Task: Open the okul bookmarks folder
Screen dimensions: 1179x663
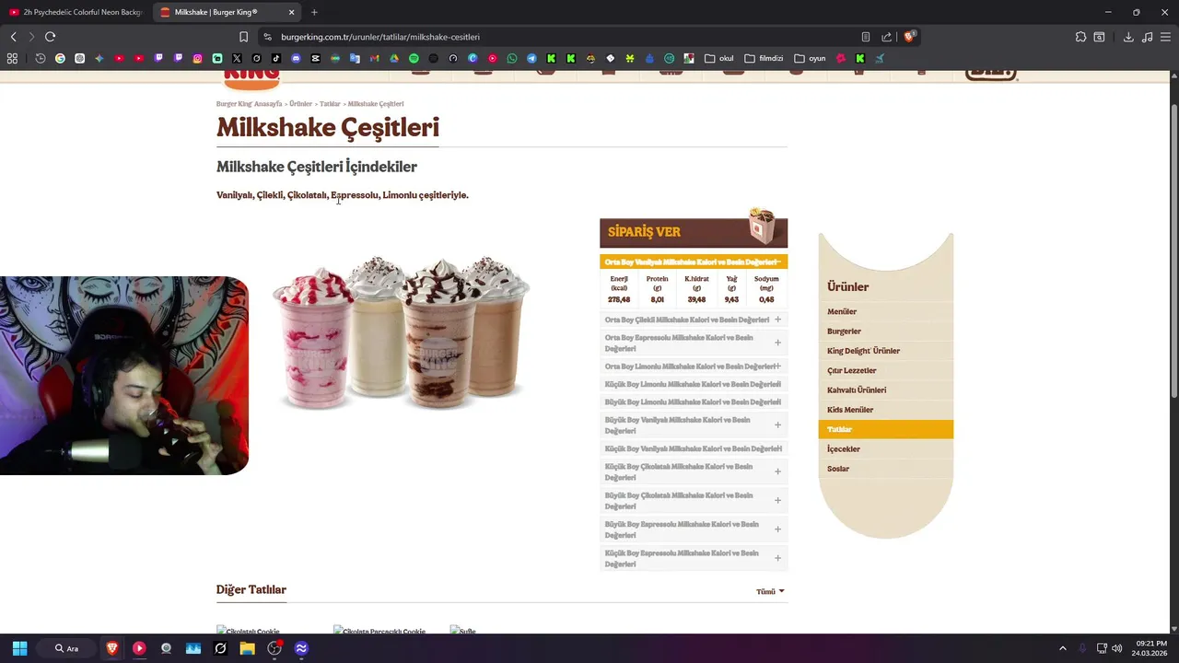Action: coord(719,58)
